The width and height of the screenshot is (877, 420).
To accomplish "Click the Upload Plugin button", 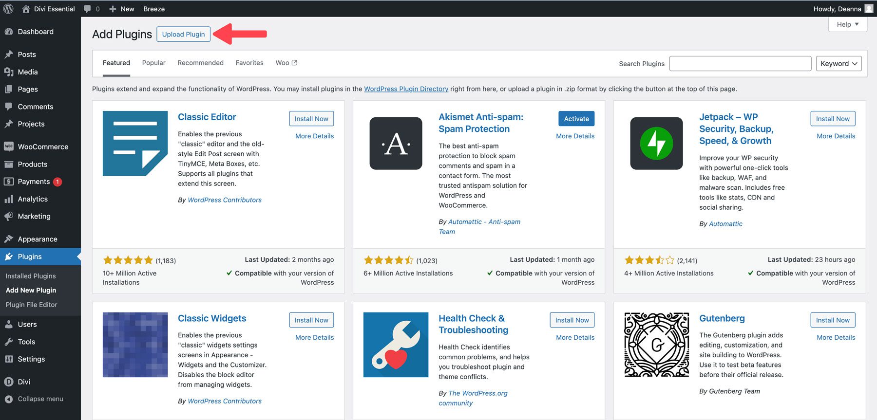I will [184, 34].
